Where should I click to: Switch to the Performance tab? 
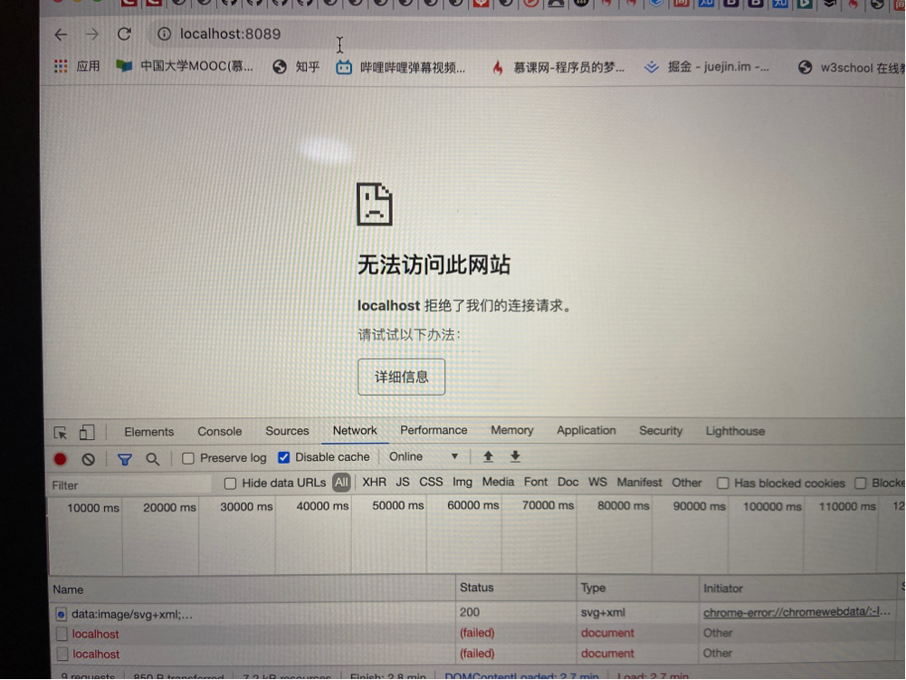pos(434,430)
